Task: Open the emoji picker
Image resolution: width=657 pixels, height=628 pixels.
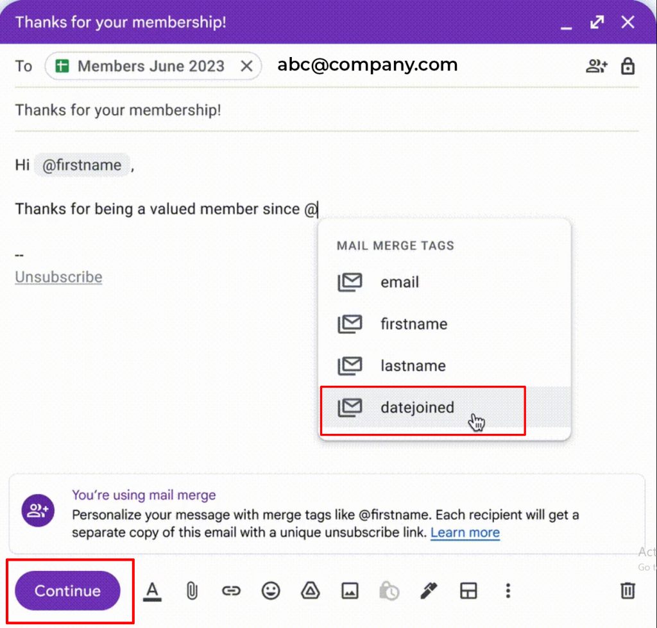Action: click(271, 591)
